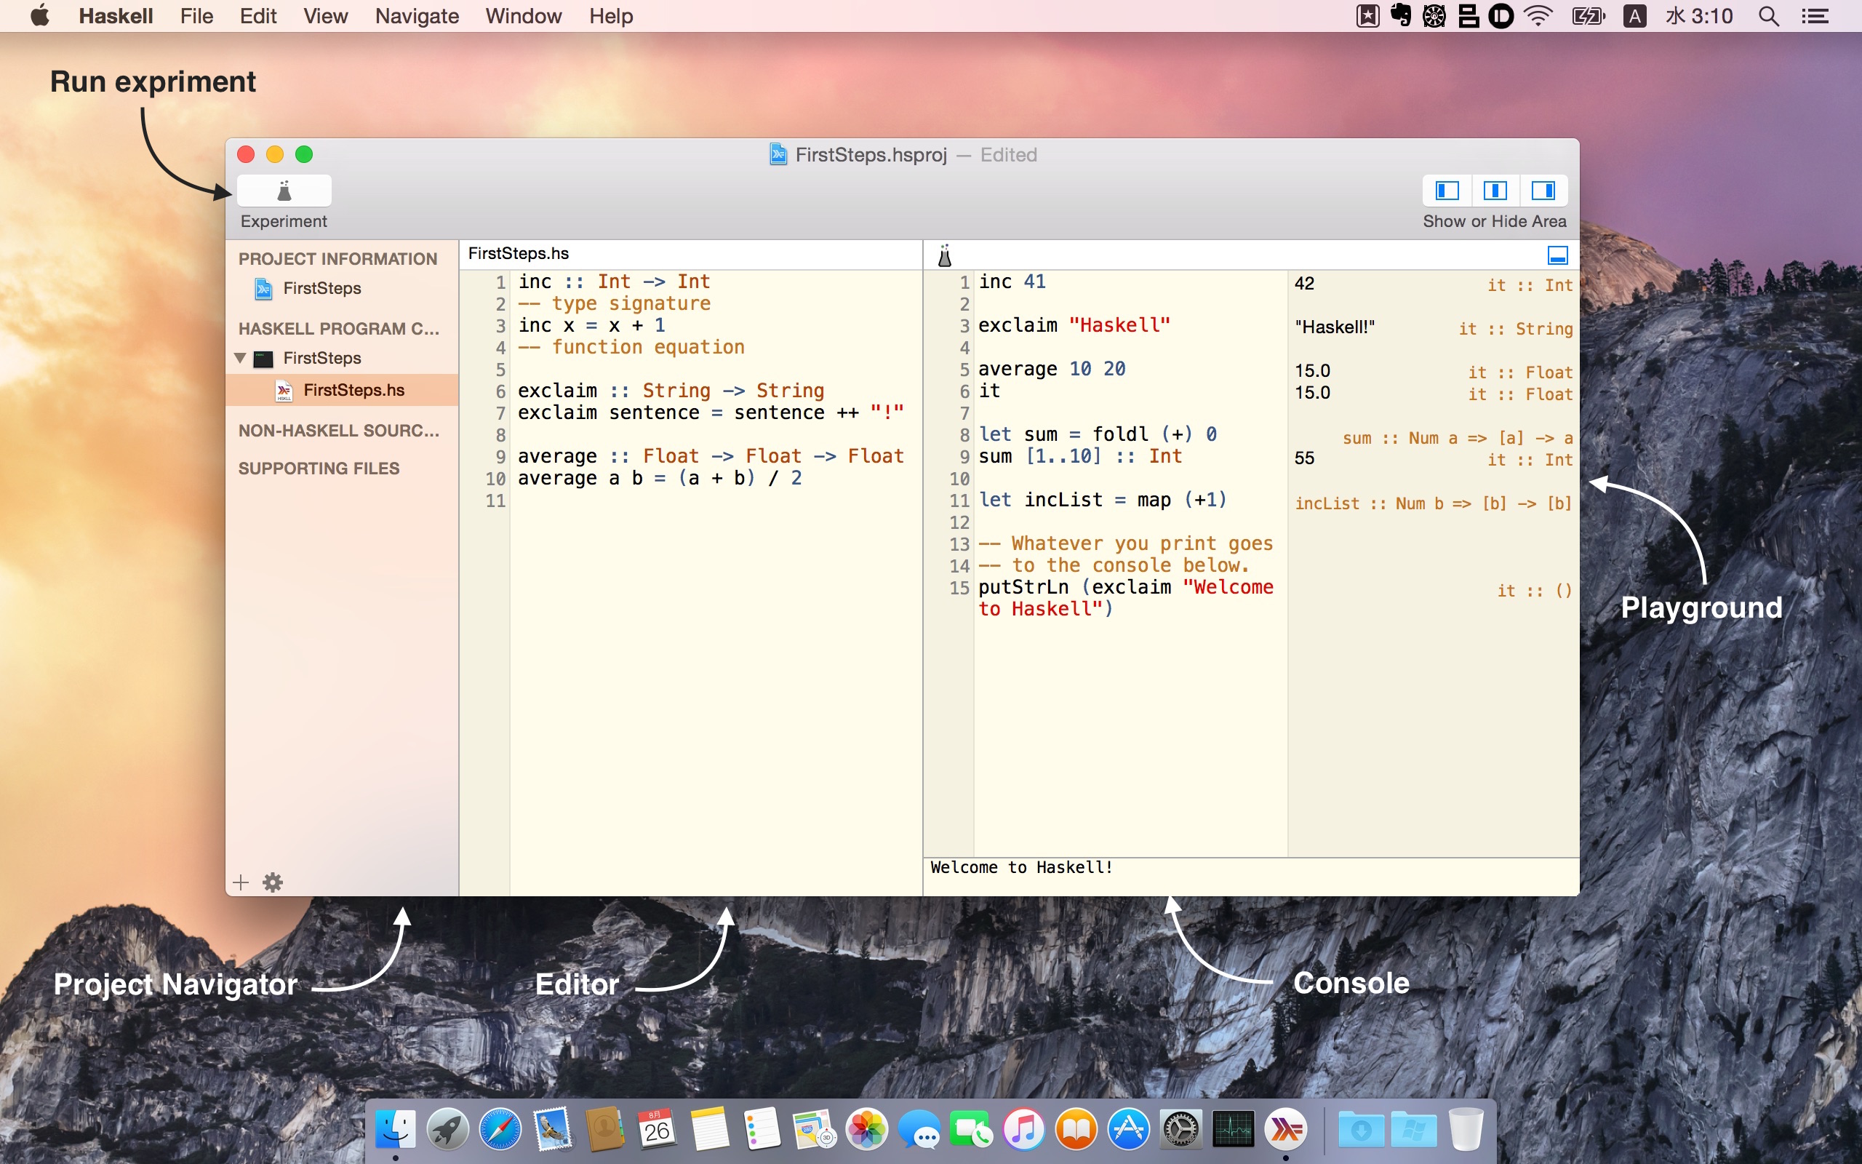This screenshot has width=1862, height=1164.
Task: Click the Wi-Fi status icon
Action: point(1538,16)
